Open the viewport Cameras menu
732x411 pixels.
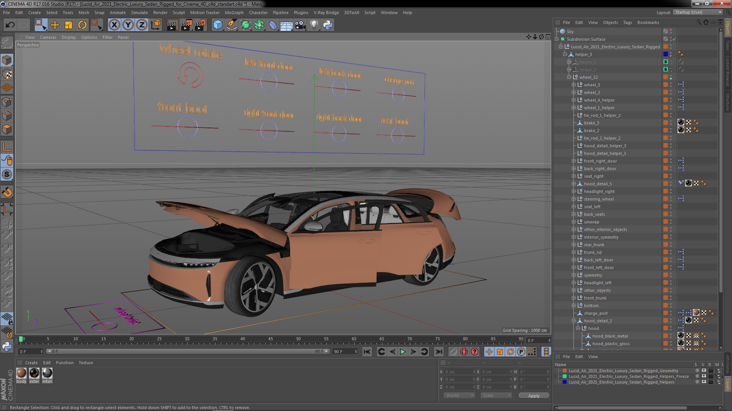[x=48, y=37]
